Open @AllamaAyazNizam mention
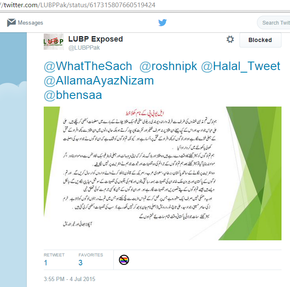The height and width of the screenshot is (287, 290). click(99, 81)
